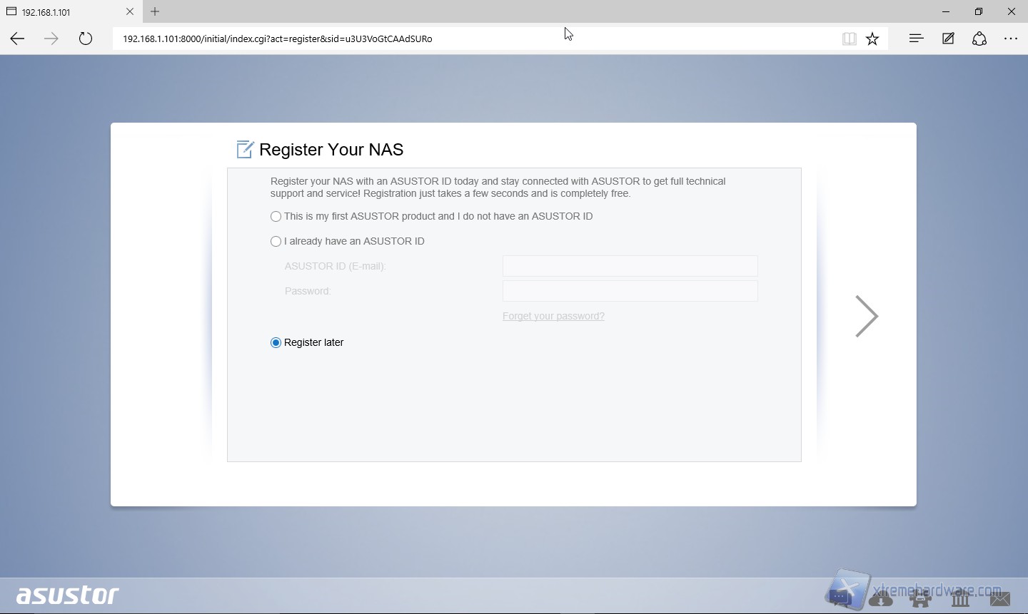The width and height of the screenshot is (1028, 614).
Task: Go back to the previous page
Action: 17,39
